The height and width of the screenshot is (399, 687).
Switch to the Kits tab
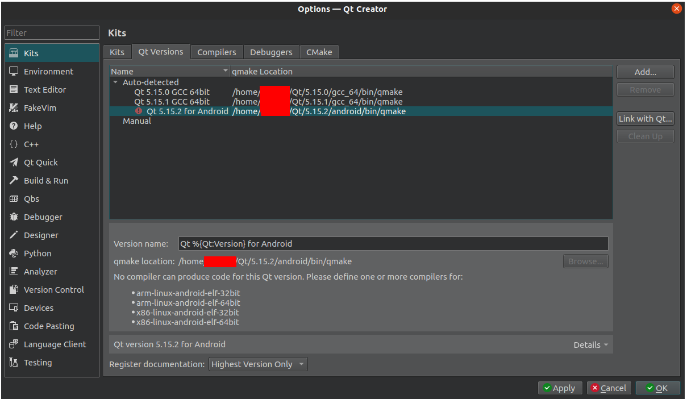coord(117,52)
